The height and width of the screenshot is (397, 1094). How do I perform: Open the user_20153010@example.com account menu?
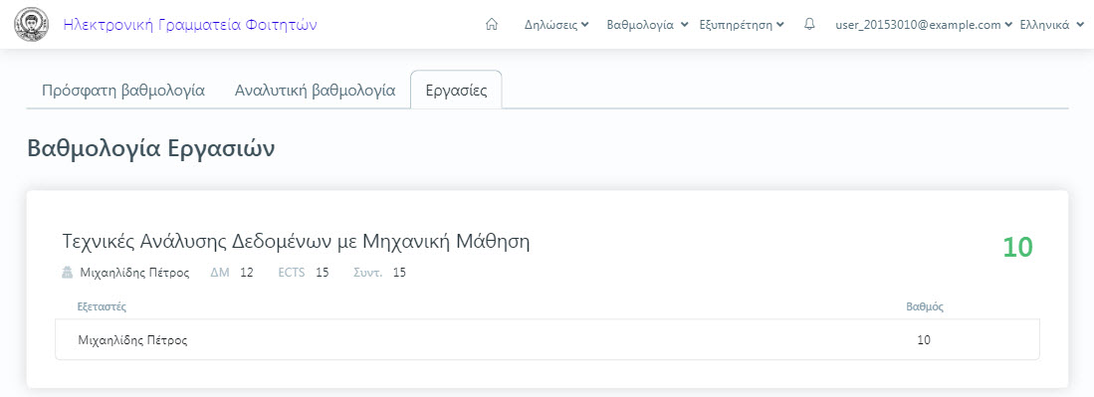tap(924, 25)
